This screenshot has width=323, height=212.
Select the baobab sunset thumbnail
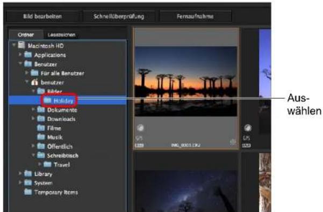point(186,82)
